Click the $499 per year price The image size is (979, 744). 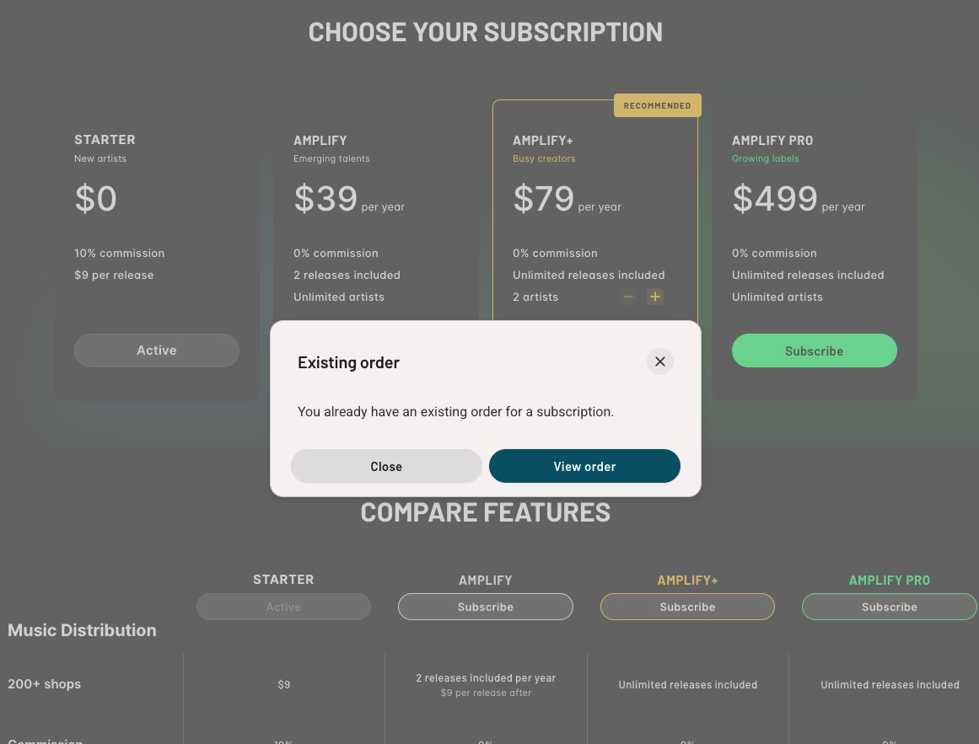[798, 199]
